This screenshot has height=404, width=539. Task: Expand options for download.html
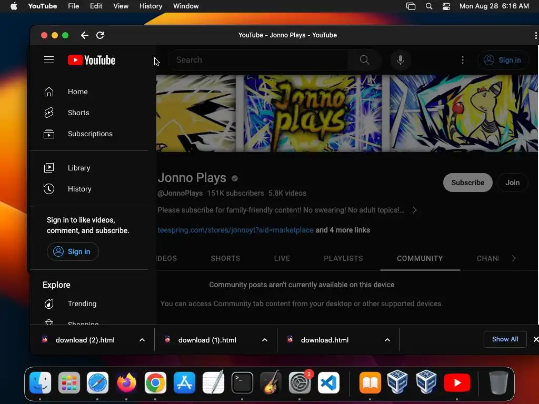coord(387,340)
